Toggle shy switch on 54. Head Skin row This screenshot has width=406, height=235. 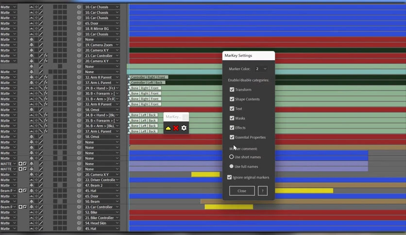(32, 223)
